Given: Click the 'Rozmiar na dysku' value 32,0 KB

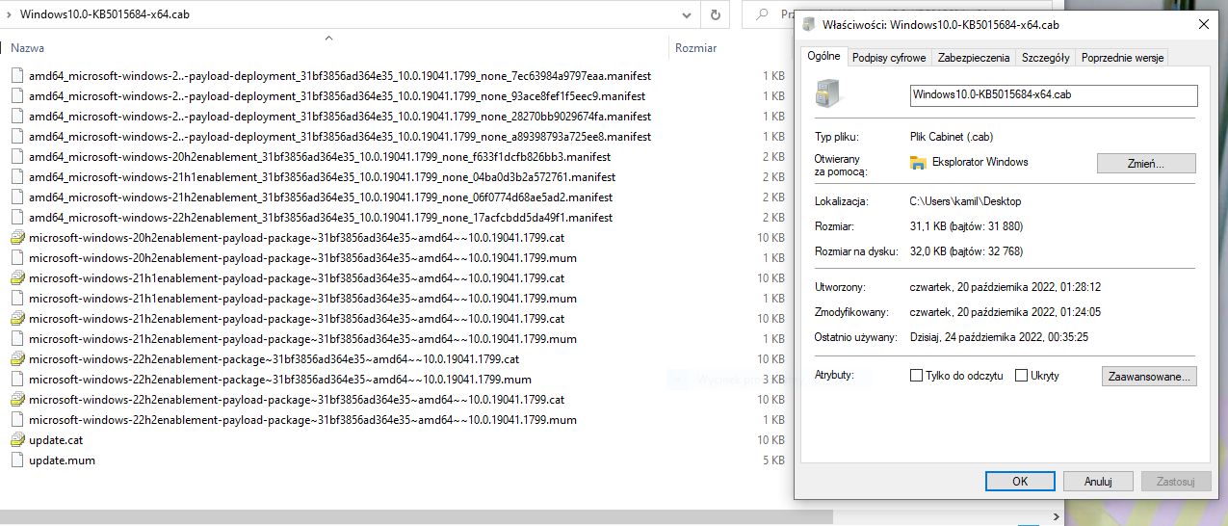Looking at the screenshot, I should pos(966,251).
